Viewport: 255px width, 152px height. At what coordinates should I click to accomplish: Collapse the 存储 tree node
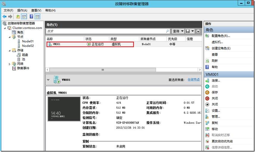coord(10,50)
